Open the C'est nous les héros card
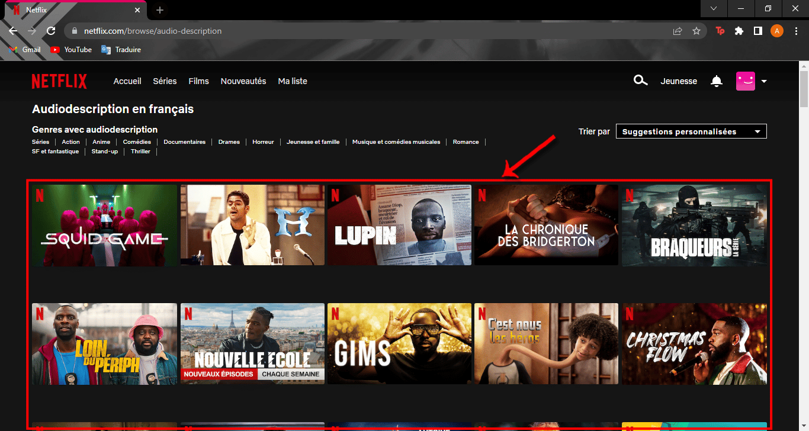Image resolution: width=809 pixels, height=431 pixels. pos(546,344)
